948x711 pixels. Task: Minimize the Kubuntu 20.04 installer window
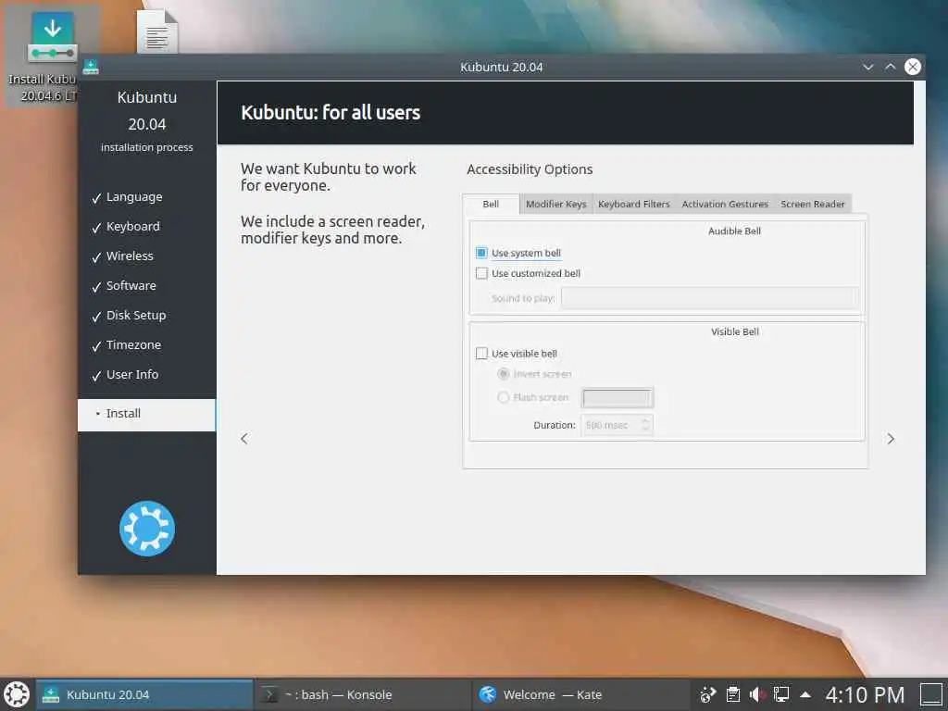(x=868, y=67)
